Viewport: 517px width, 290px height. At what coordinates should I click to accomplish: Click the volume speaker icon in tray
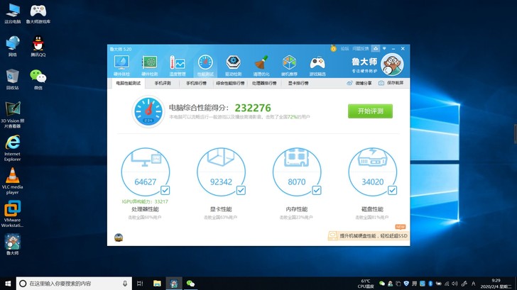click(455, 284)
